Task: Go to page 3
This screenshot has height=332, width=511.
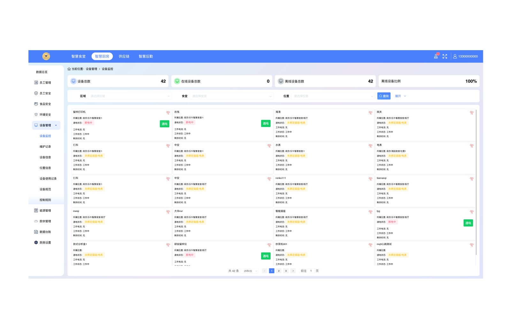Action: click(286, 271)
